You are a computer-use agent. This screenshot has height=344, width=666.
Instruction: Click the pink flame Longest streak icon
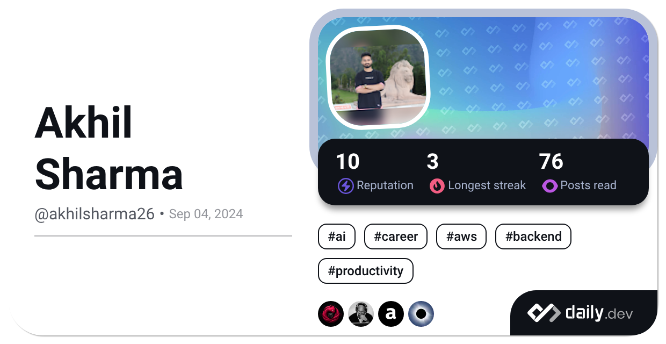(437, 186)
